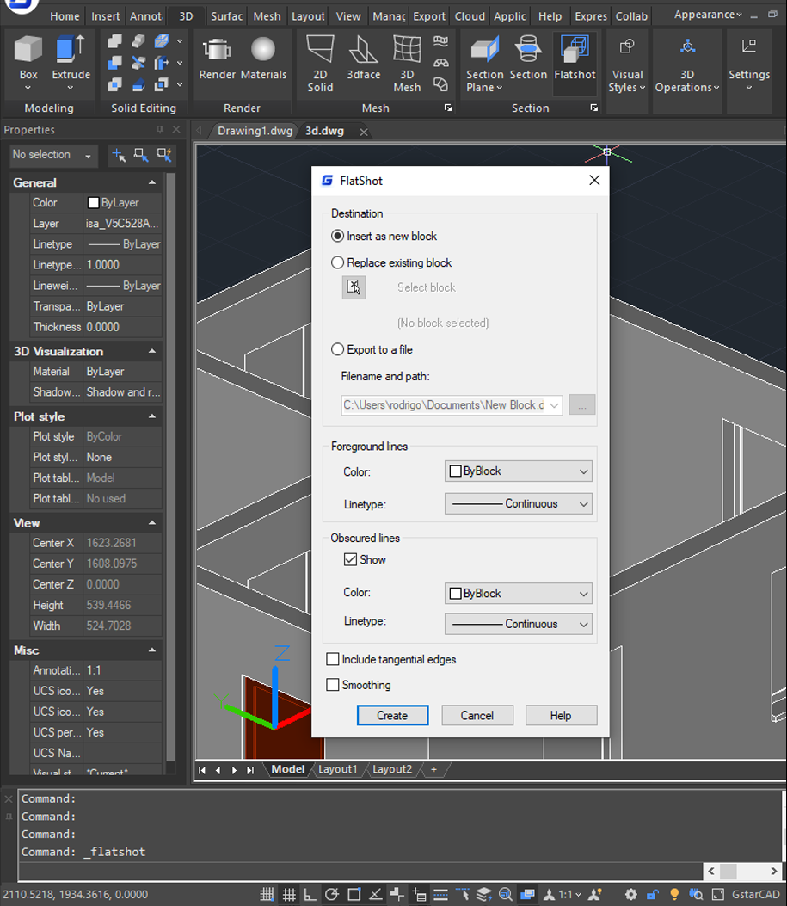Click the 3D Mesh tool icon
The height and width of the screenshot is (906, 787).
[x=407, y=49]
